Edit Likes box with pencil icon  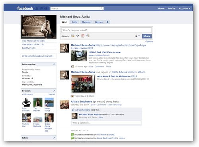tap(54, 138)
